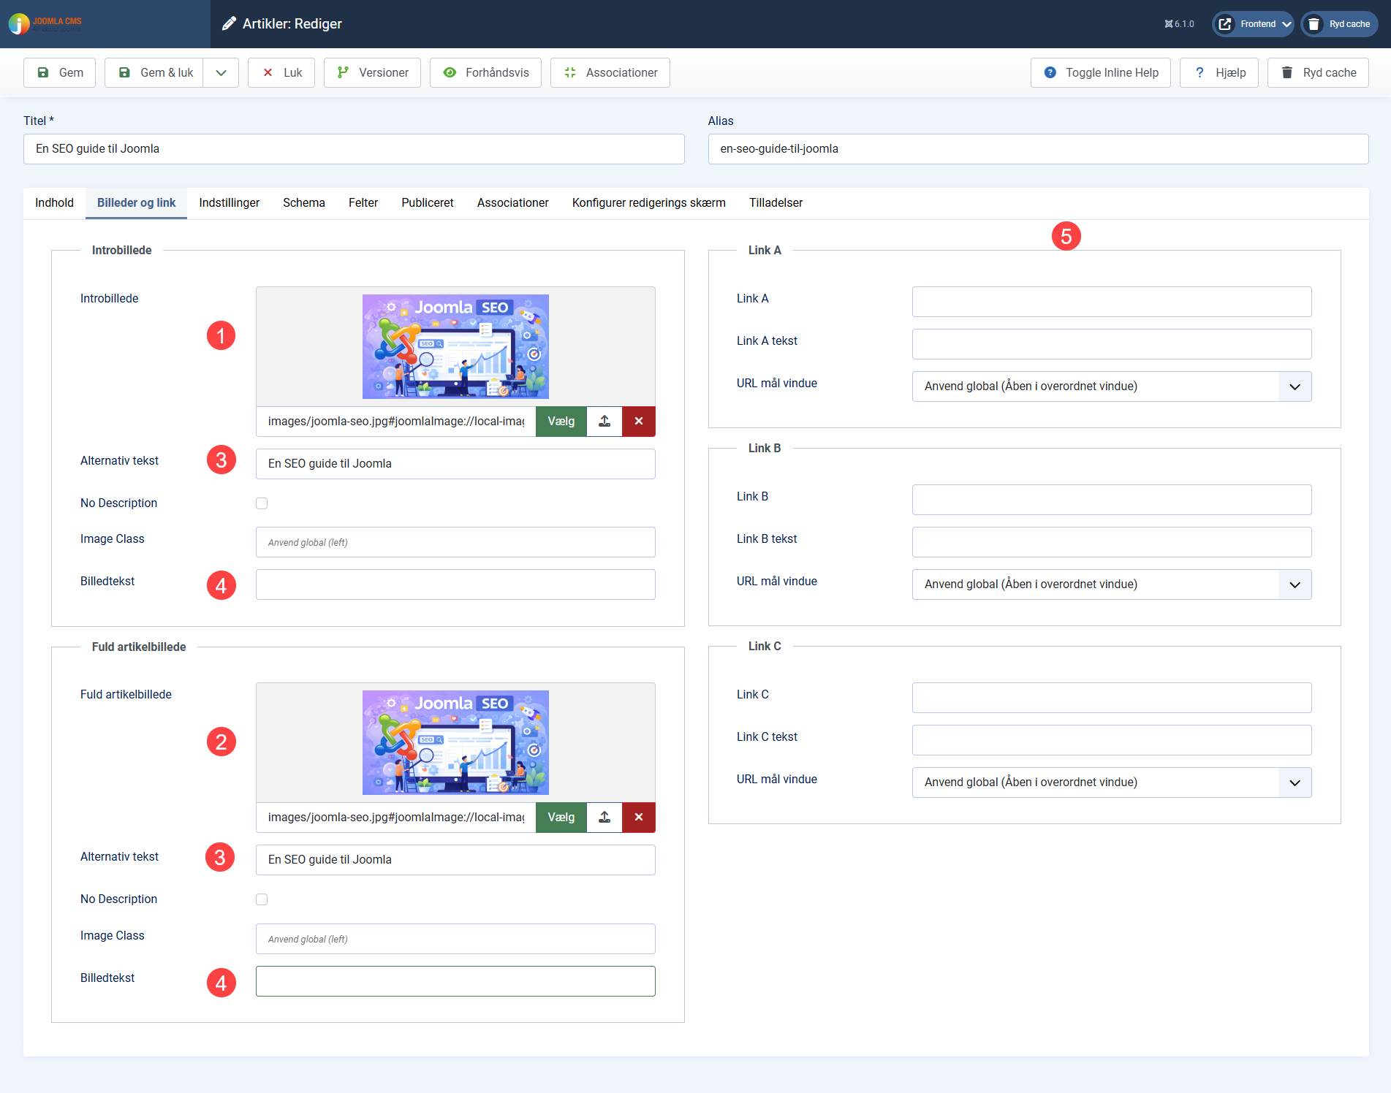This screenshot has height=1093, width=1391.
Task: Open Link B URL mål vindue dropdown
Action: [x=1112, y=584]
